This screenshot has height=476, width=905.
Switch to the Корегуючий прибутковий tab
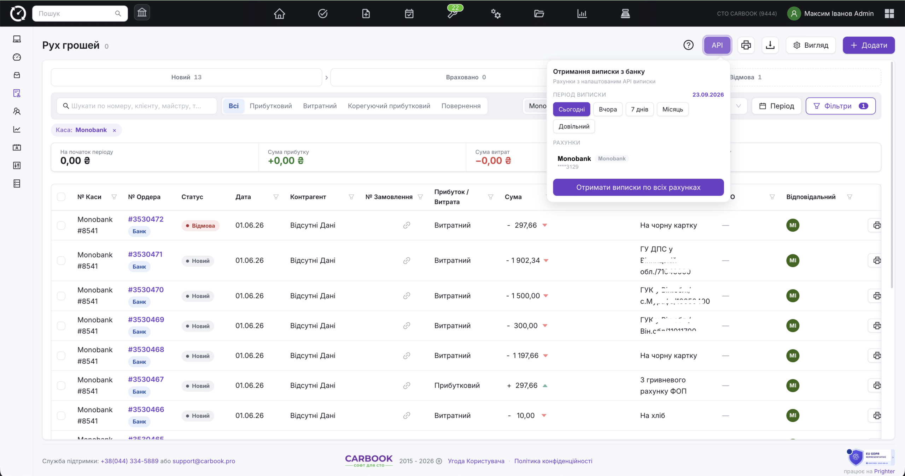[389, 106]
